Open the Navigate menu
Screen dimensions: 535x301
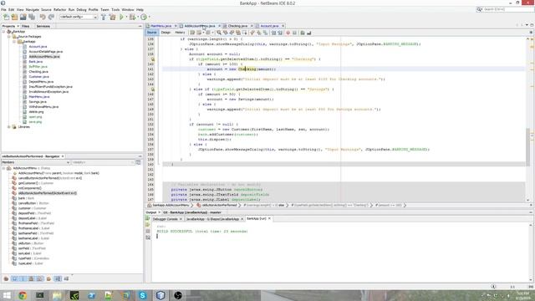coord(33,9)
